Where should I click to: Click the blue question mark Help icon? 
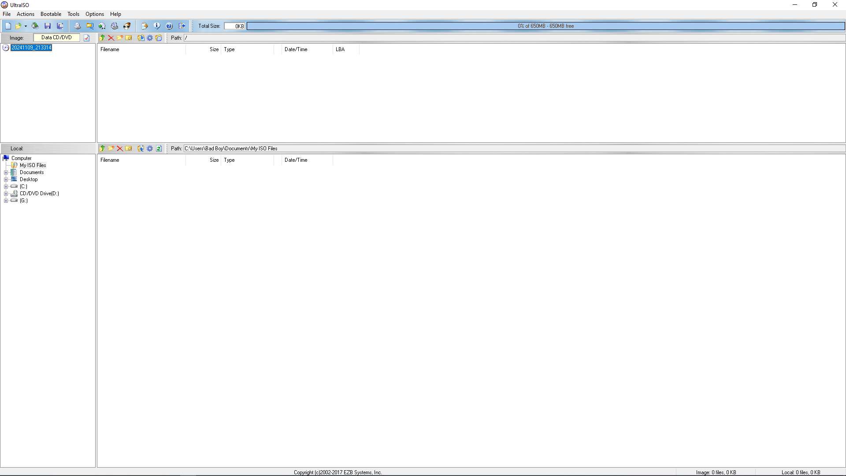169,26
